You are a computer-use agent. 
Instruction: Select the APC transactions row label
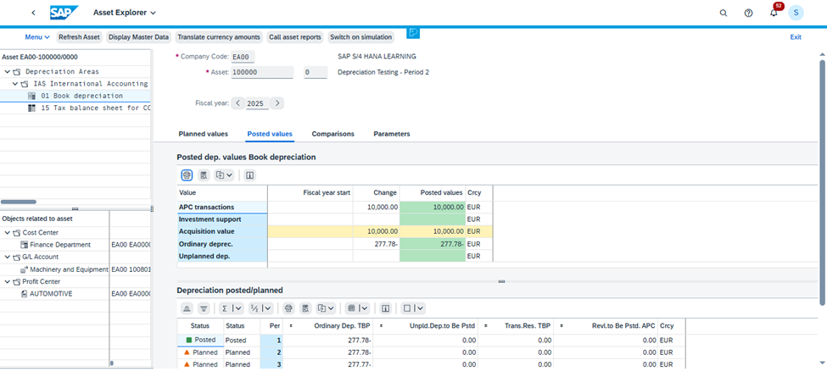pyautogui.click(x=222, y=208)
